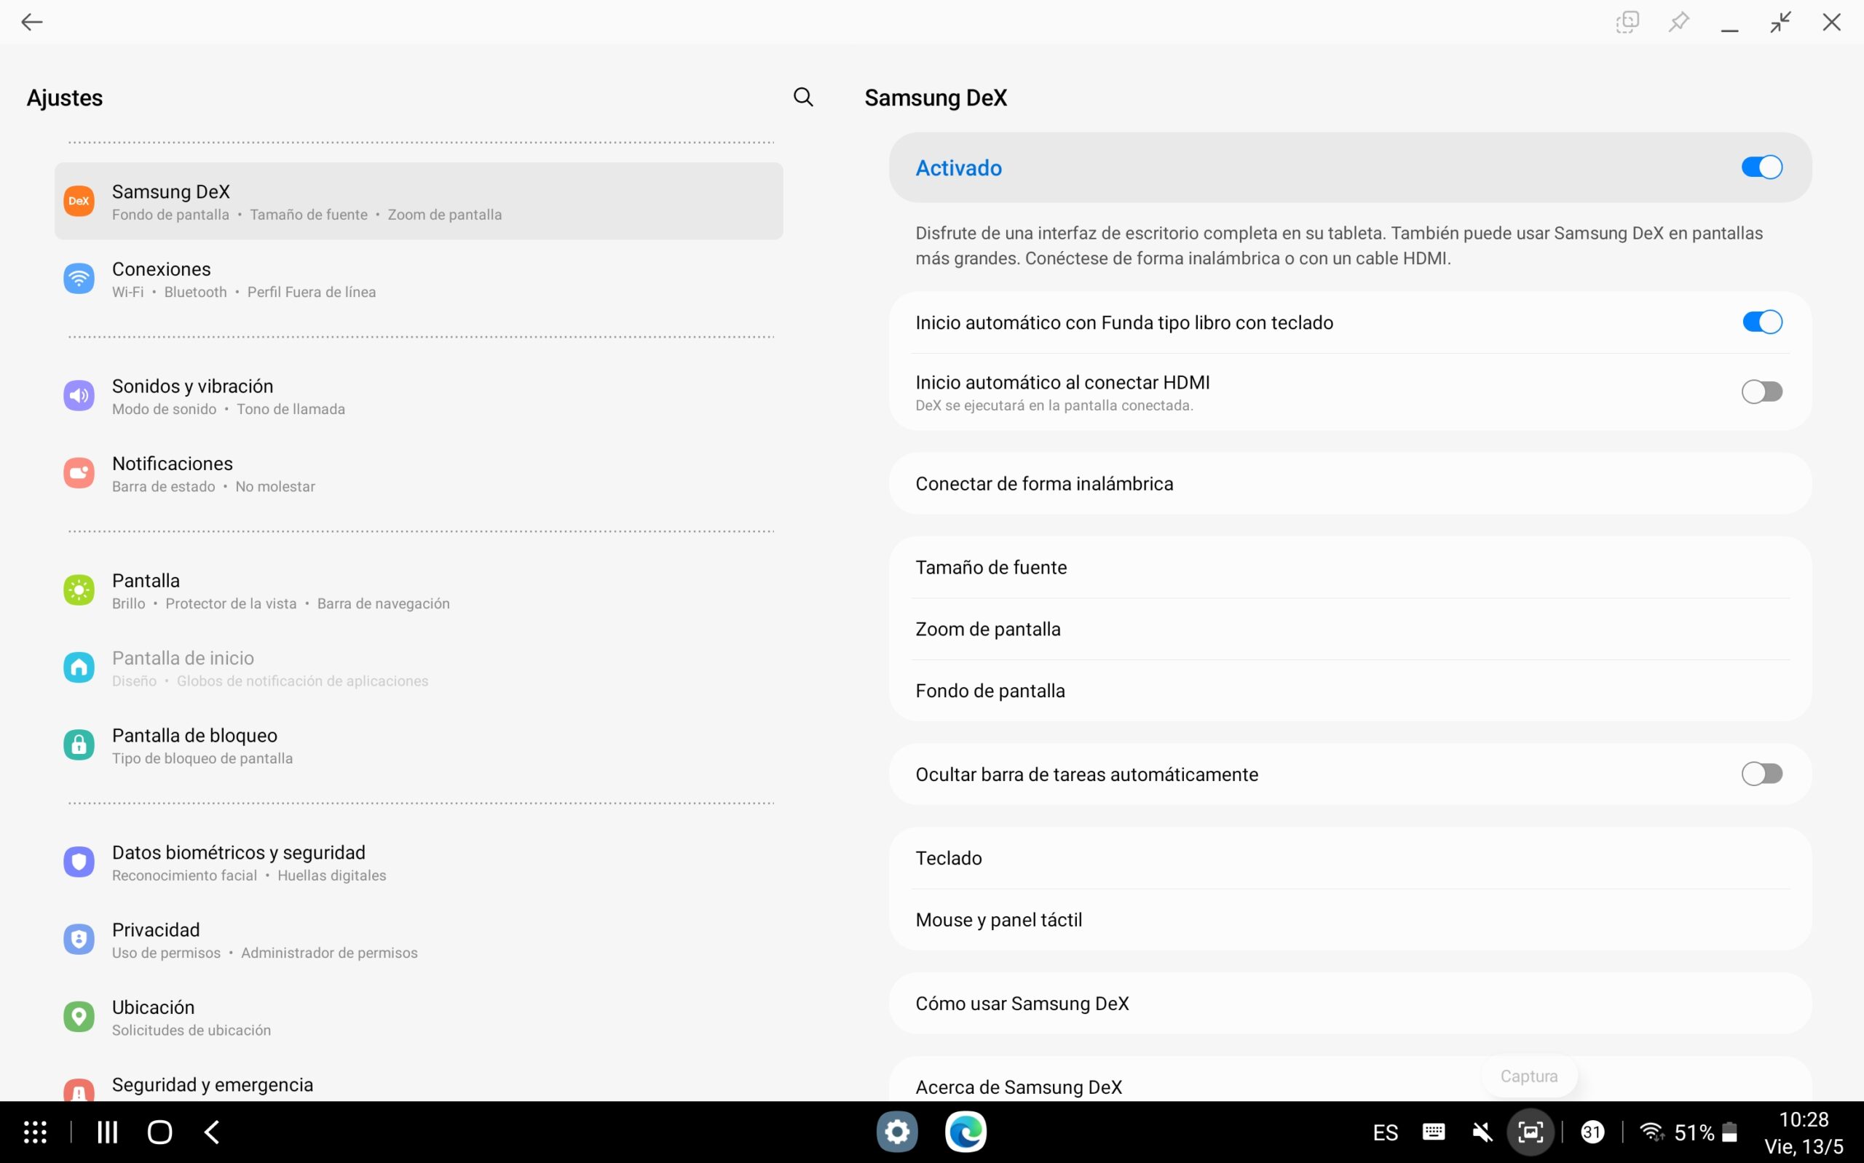Turn off the Activado DeX switch
1864x1163 pixels.
point(1761,167)
